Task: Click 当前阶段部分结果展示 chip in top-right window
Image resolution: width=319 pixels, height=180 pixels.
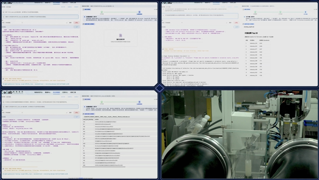Action: coord(248,24)
